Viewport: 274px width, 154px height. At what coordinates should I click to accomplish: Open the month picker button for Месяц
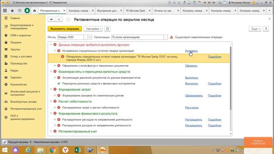coord(85,37)
